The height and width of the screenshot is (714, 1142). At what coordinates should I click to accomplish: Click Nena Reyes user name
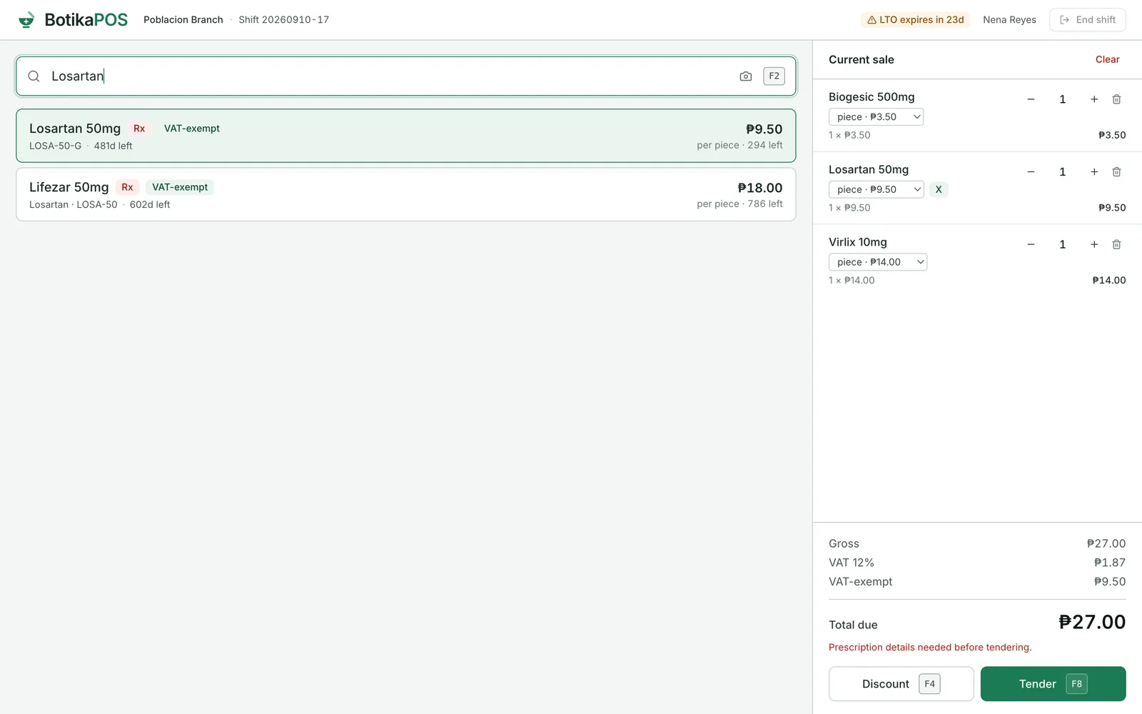coord(1009,20)
